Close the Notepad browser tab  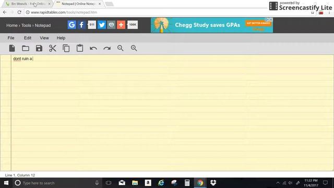[100, 4]
